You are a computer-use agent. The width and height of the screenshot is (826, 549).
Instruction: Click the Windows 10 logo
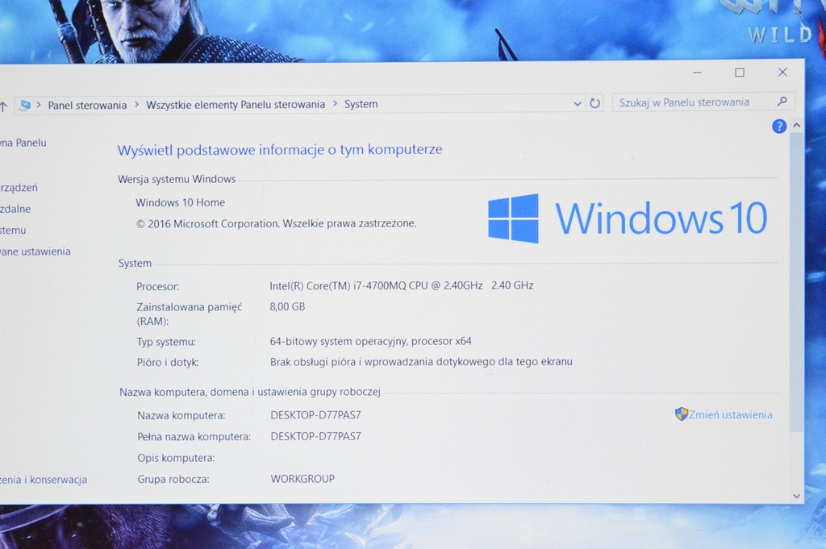[x=628, y=218]
